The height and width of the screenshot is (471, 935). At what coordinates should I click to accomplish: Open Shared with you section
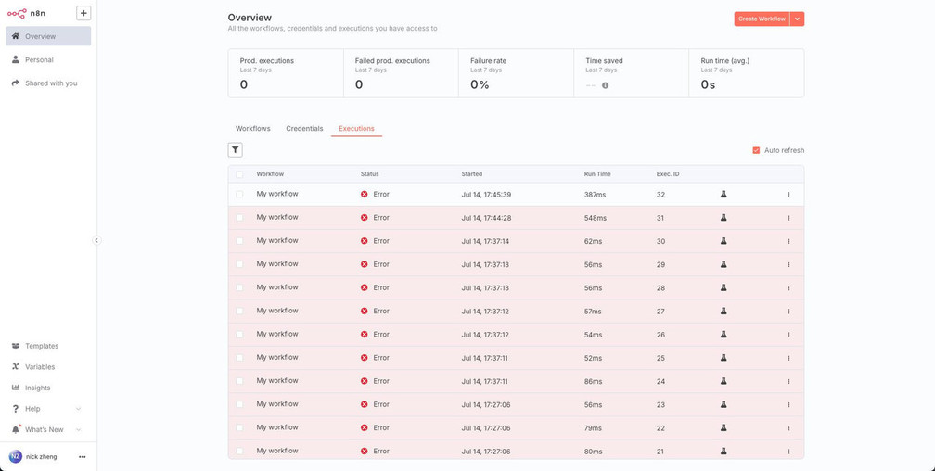pyautogui.click(x=48, y=83)
